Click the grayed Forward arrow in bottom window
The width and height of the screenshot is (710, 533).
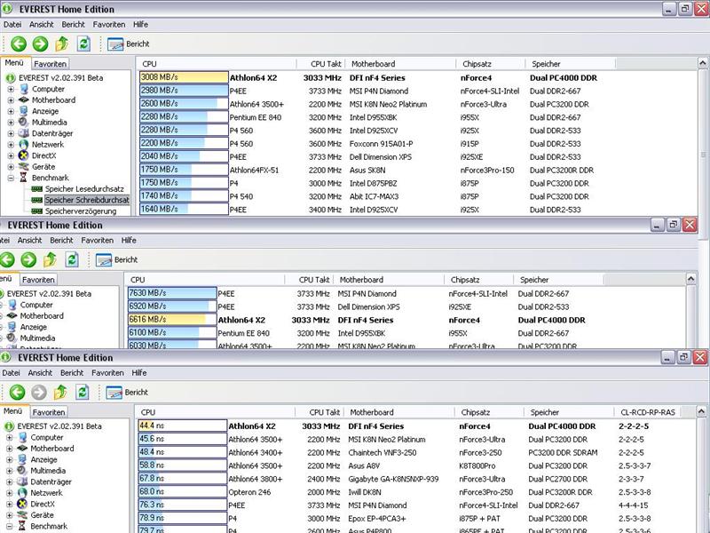[x=39, y=392]
